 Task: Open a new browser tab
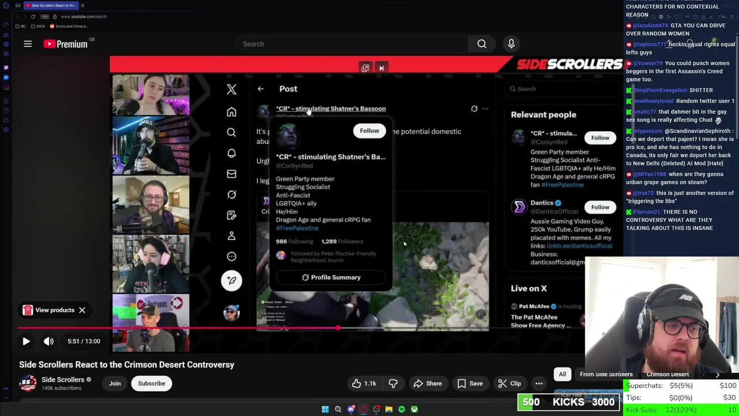(83, 5)
